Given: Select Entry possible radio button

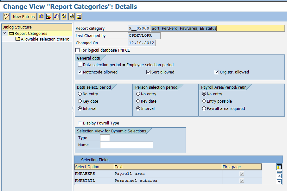Looking at the screenshot, I should click(x=204, y=101).
